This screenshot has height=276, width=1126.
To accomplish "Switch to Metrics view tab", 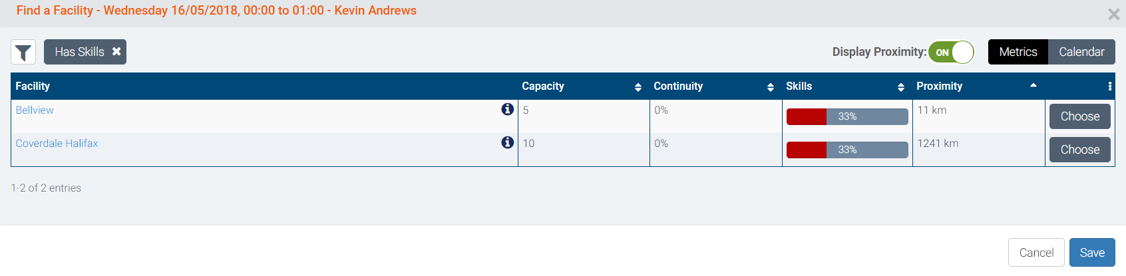I will click(x=1018, y=52).
